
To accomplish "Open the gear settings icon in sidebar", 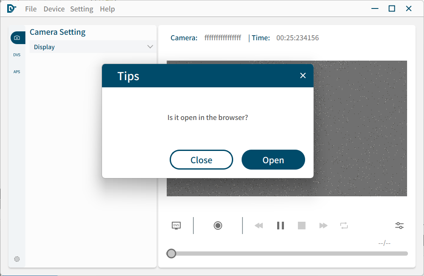I will point(17,259).
